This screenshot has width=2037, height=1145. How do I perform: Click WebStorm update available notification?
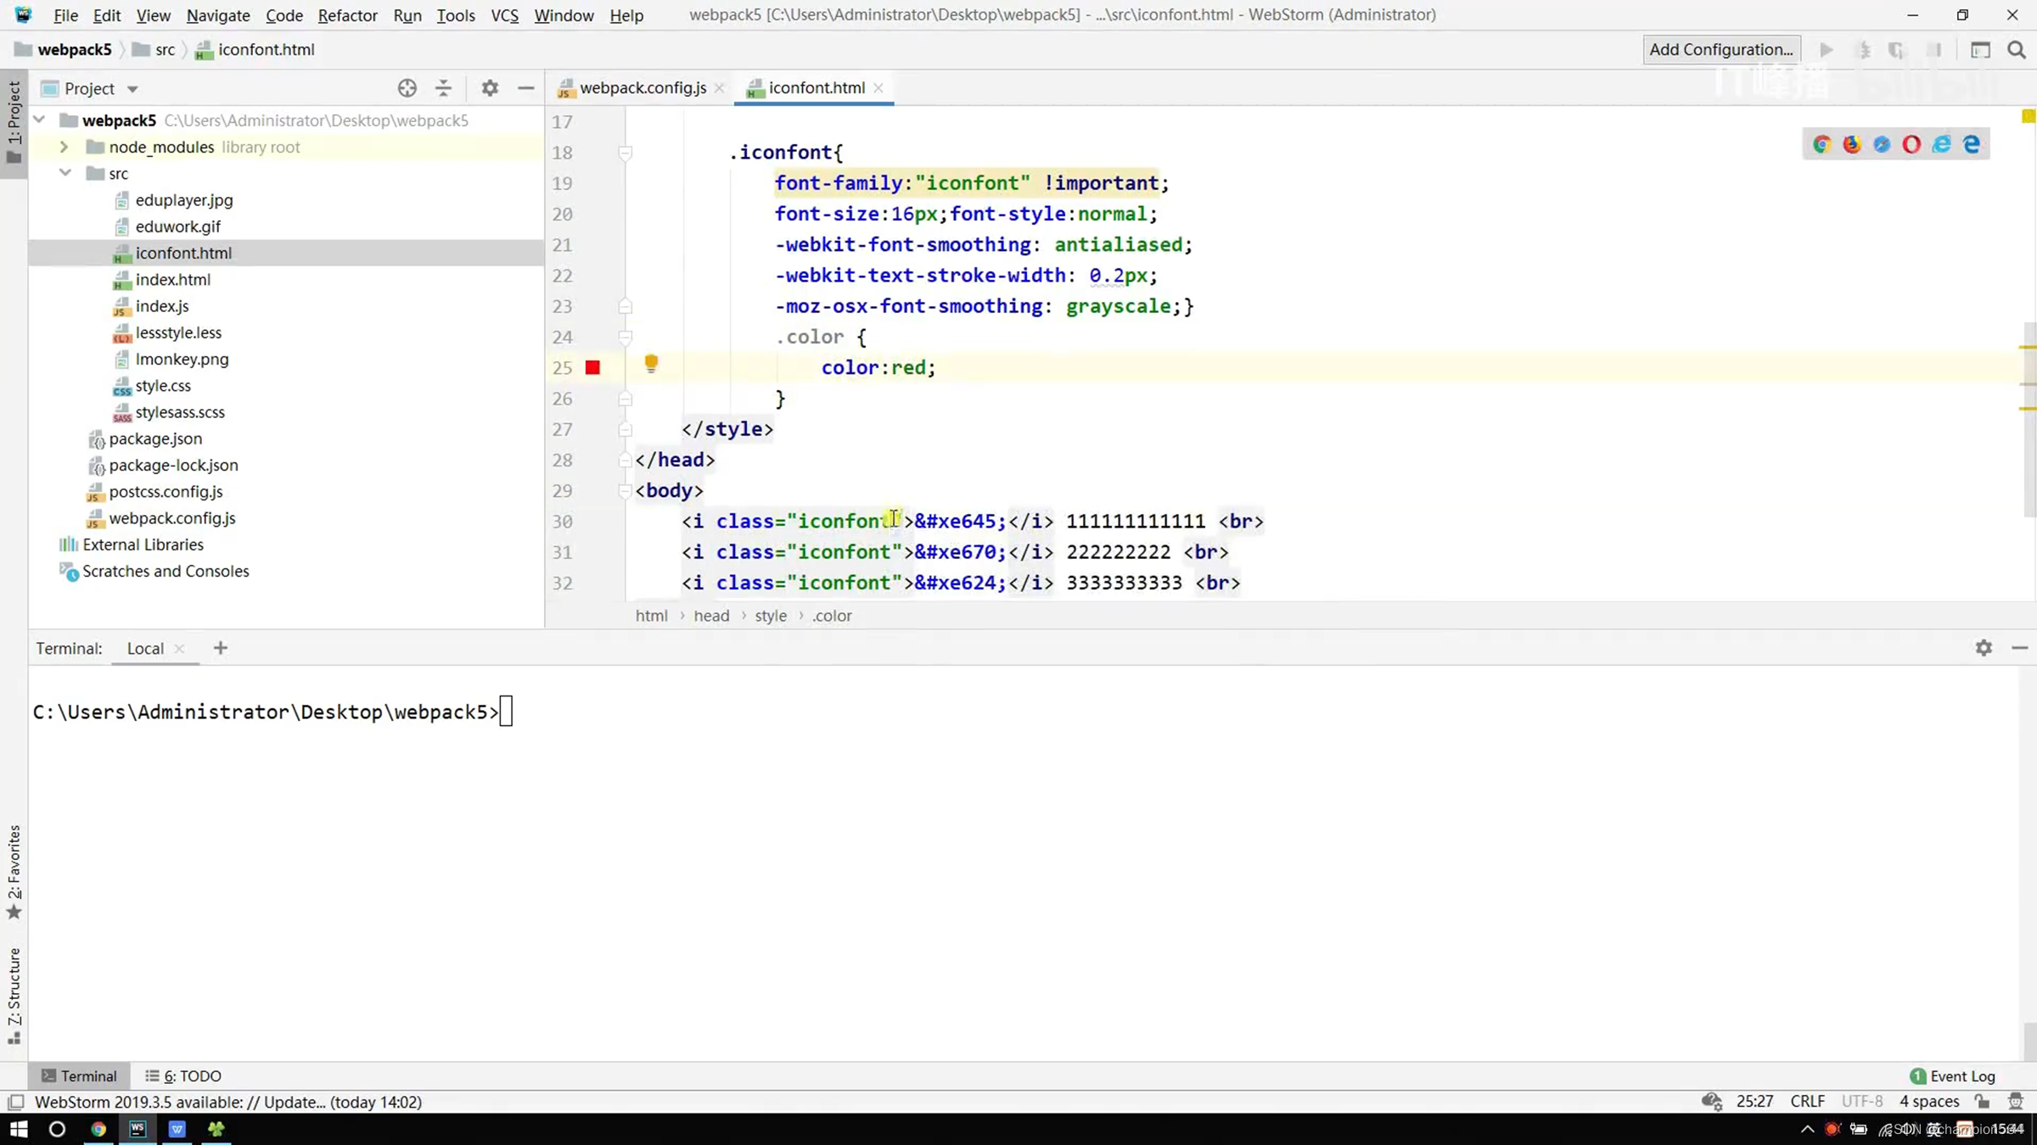[x=228, y=1102]
